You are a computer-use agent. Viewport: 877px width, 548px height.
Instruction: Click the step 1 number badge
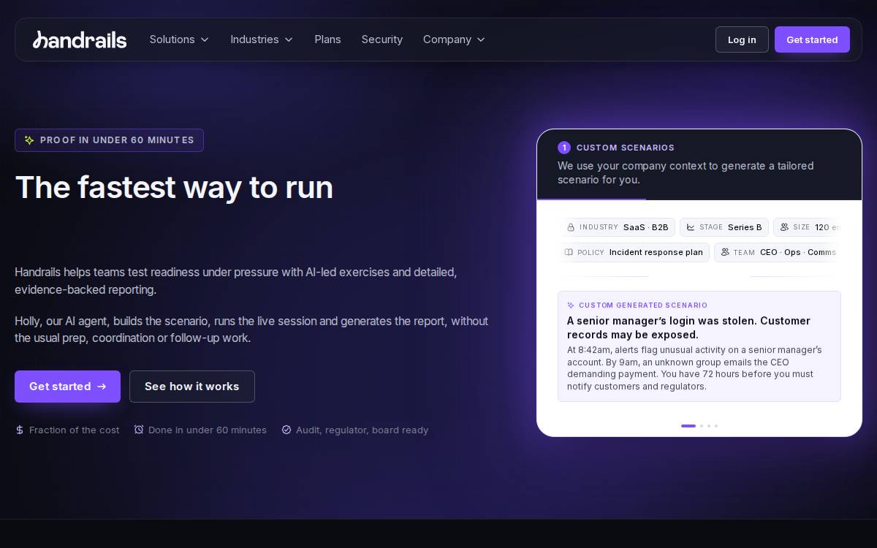click(x=564, y=148)
